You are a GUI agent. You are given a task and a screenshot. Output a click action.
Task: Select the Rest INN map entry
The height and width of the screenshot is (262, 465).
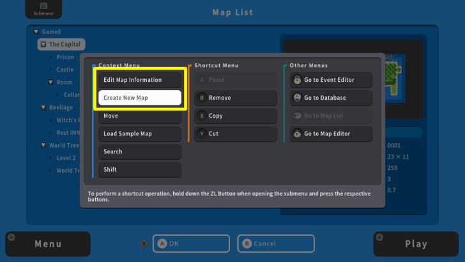coord(68,133)
